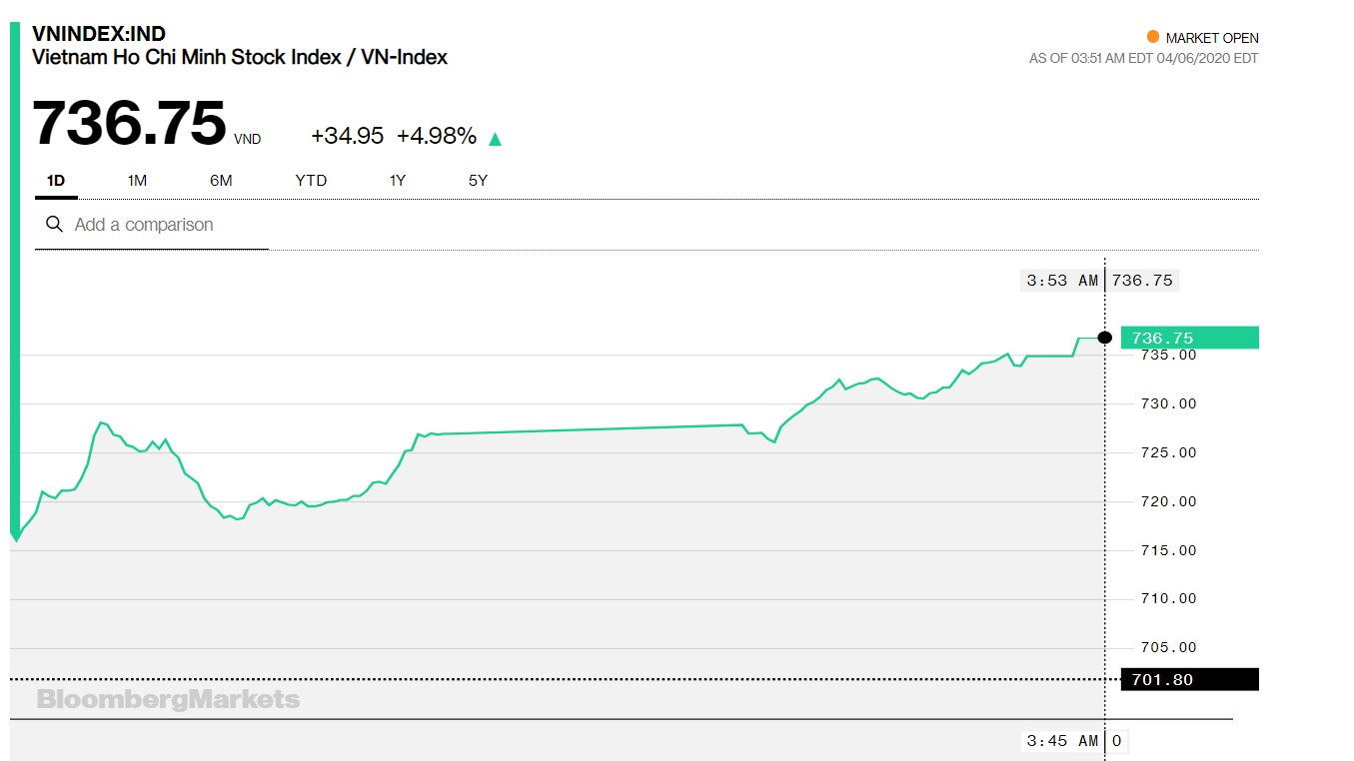Click the green up-arrow triangle
This screenshot has height=761, width=1354.
click(x=495, y=139)
